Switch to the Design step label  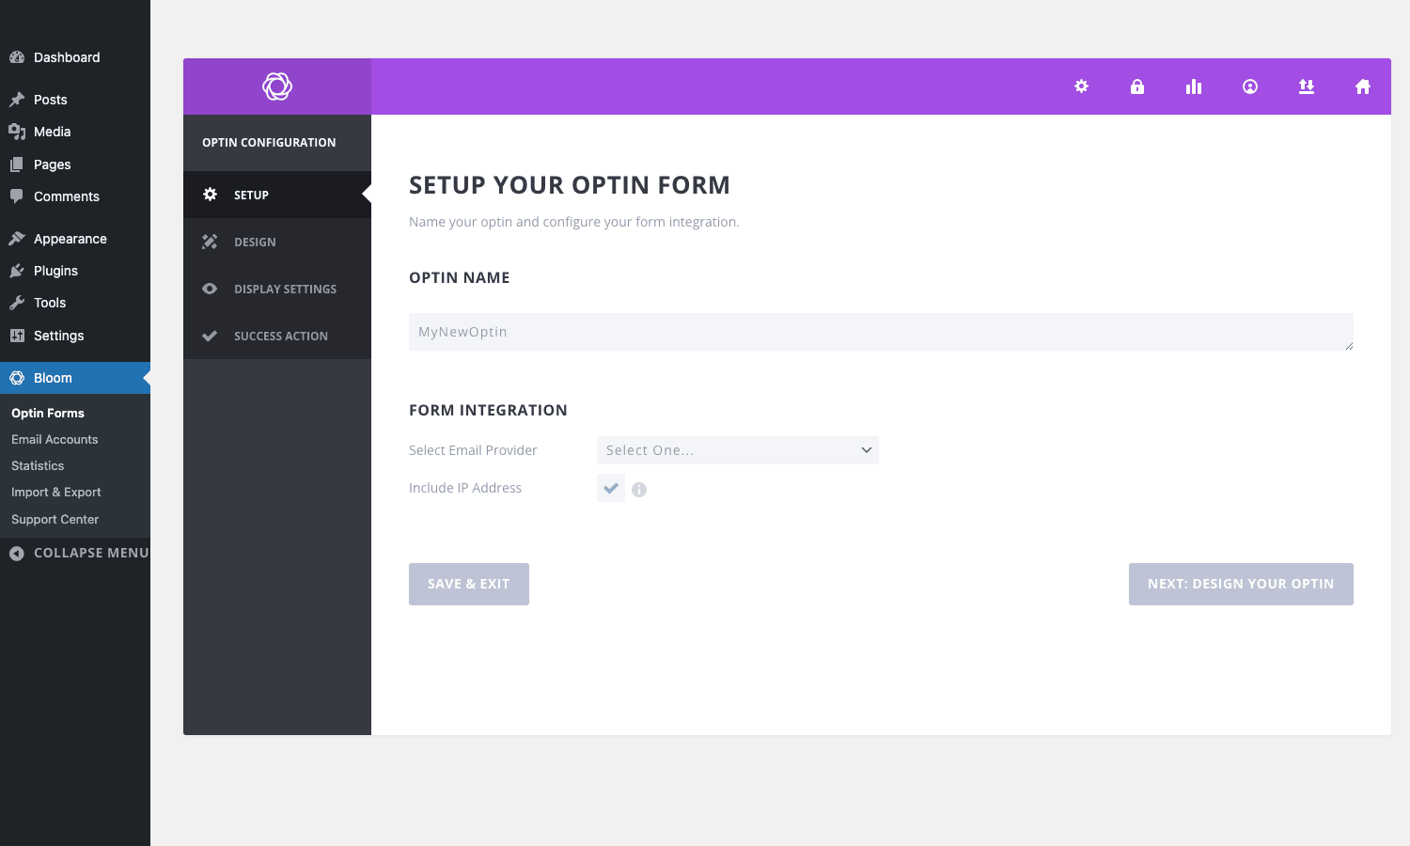point(255,242)
